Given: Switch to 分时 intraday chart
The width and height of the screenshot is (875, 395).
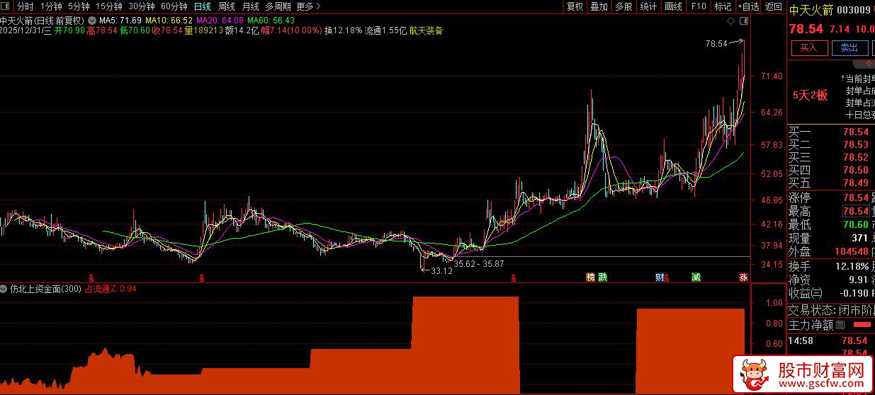Looking at the screenshot, I should pyautogui.click(x=25, y=6).
